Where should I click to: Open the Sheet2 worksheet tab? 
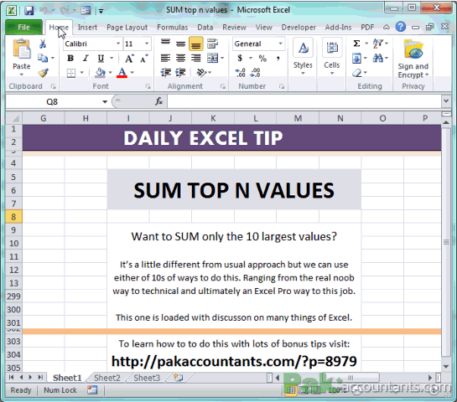coord(107,378)
